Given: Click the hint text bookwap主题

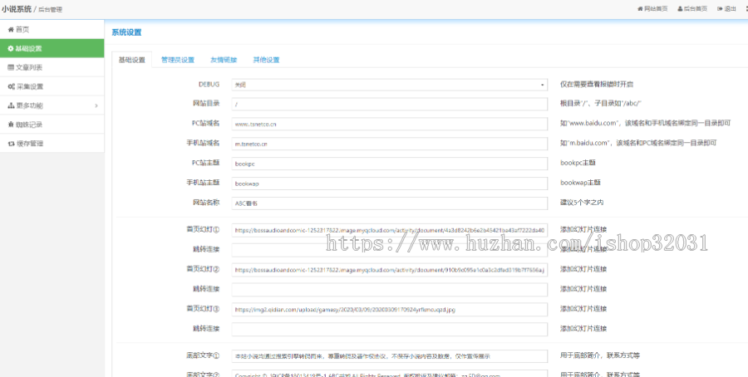Looking at the screenshot, I should point(580,183).
